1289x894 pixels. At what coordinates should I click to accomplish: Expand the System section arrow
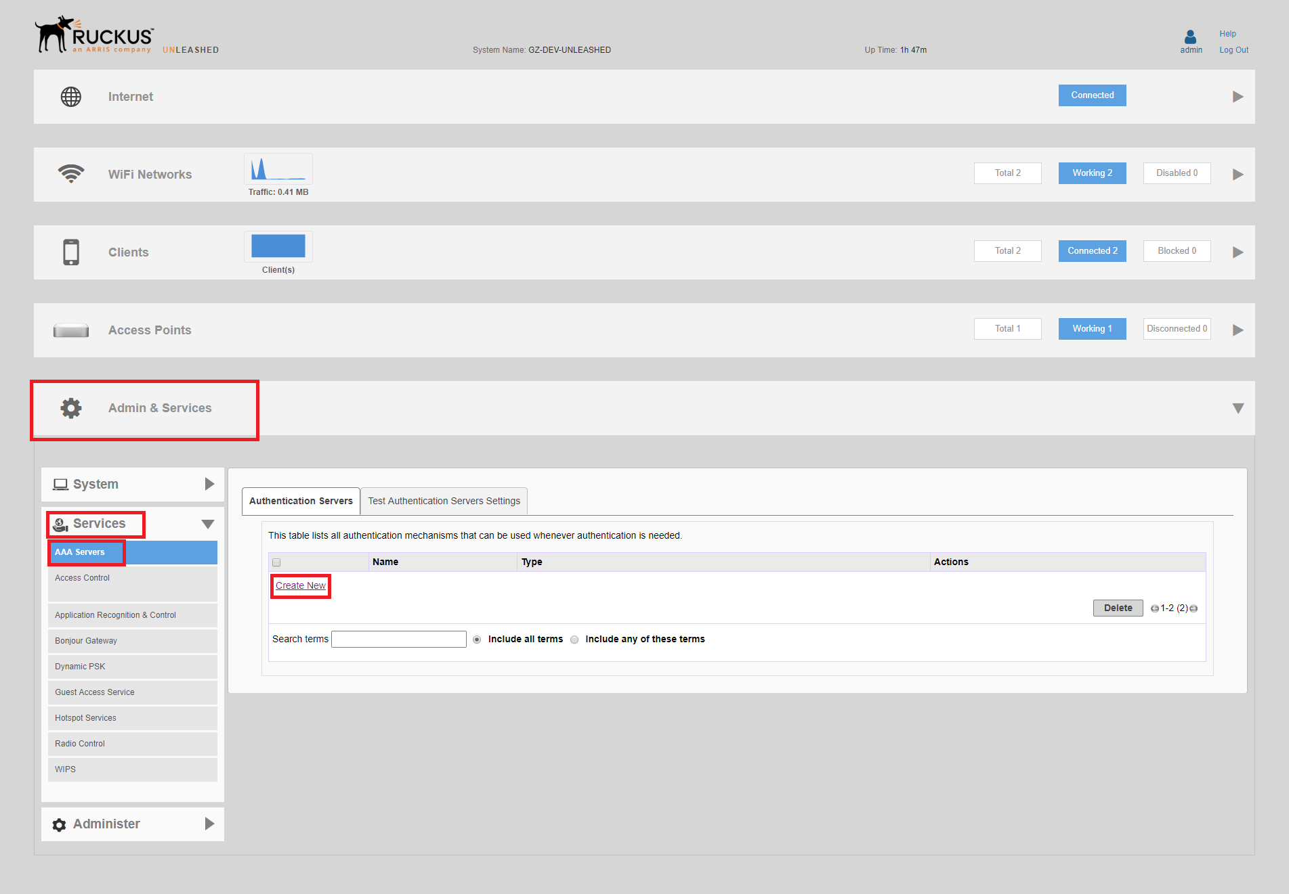[x=209, y=484]
